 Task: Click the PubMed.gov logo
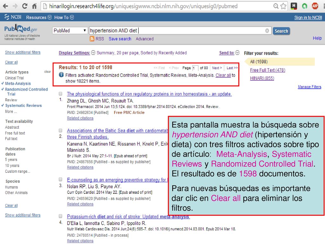(x=21, y=29)
